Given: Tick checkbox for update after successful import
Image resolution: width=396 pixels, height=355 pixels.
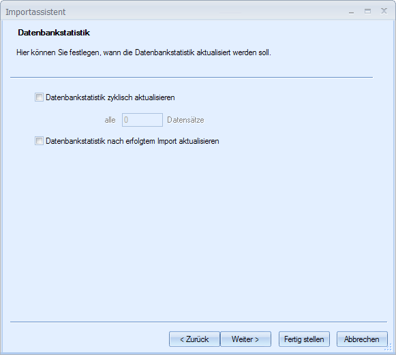Looking at the screenshot, I should coord(39,140).
